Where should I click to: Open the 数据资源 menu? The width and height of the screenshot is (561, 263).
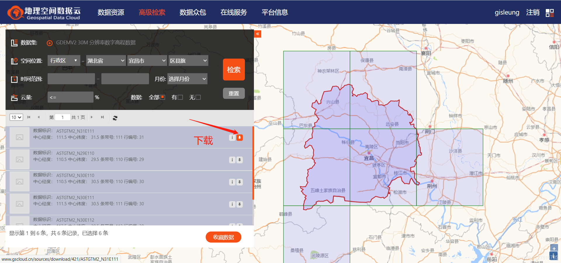[x=111, y=12]
